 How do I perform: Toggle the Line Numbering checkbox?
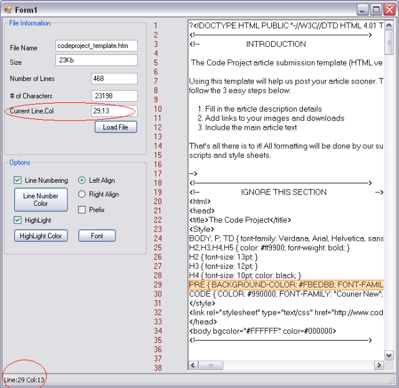tap(17, 180)
